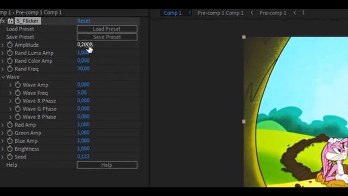
Task: Expand the Seed property
Action: pyautogui.click(x=2, y=157)
